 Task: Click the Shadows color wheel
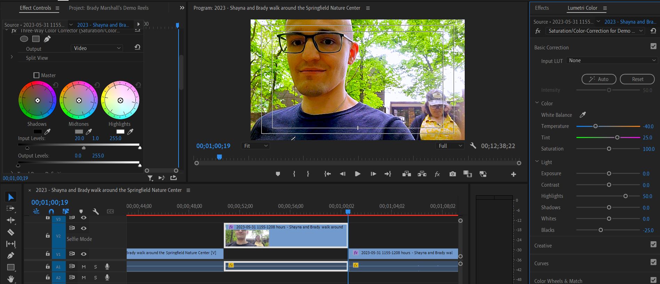[x=37, y=100]
